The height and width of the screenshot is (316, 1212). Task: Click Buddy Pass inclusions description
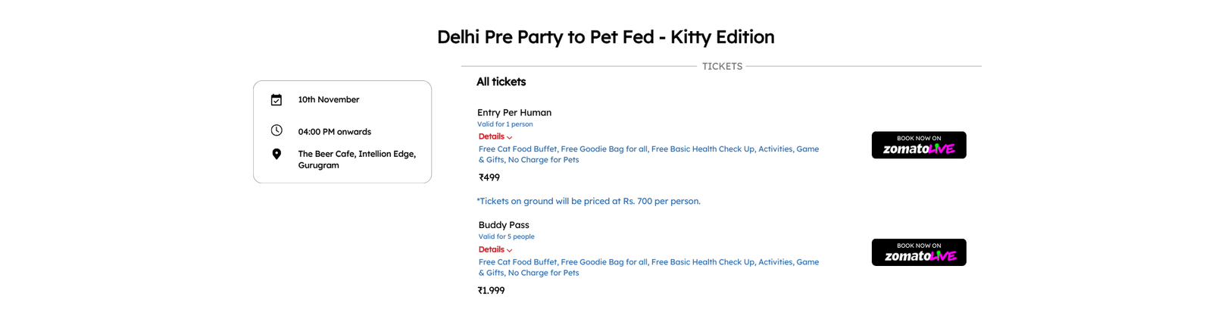click(648, 268)
